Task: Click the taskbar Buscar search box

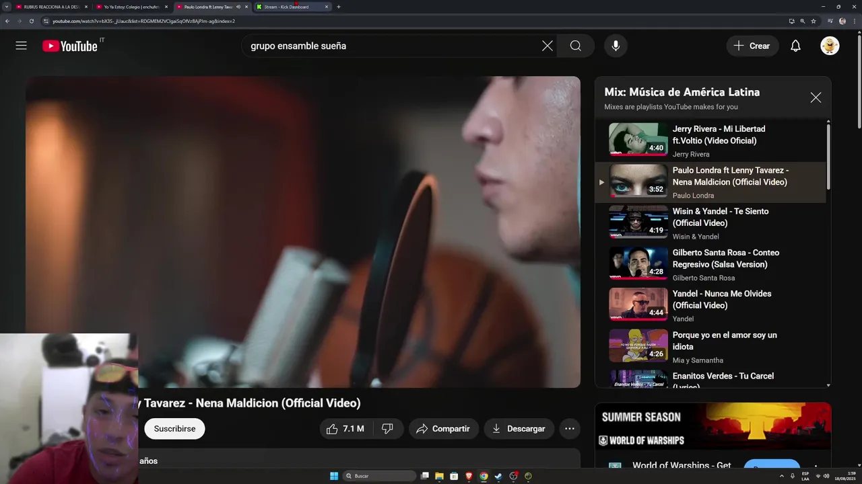Action: tap(379, 476)
